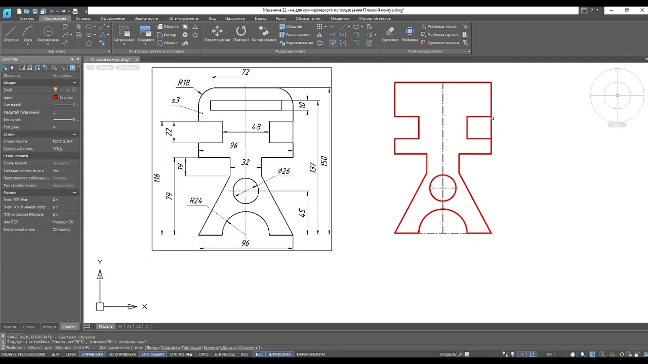Collapse the Общие properties section
Screen dimensions: 648x364
(74, 82)
